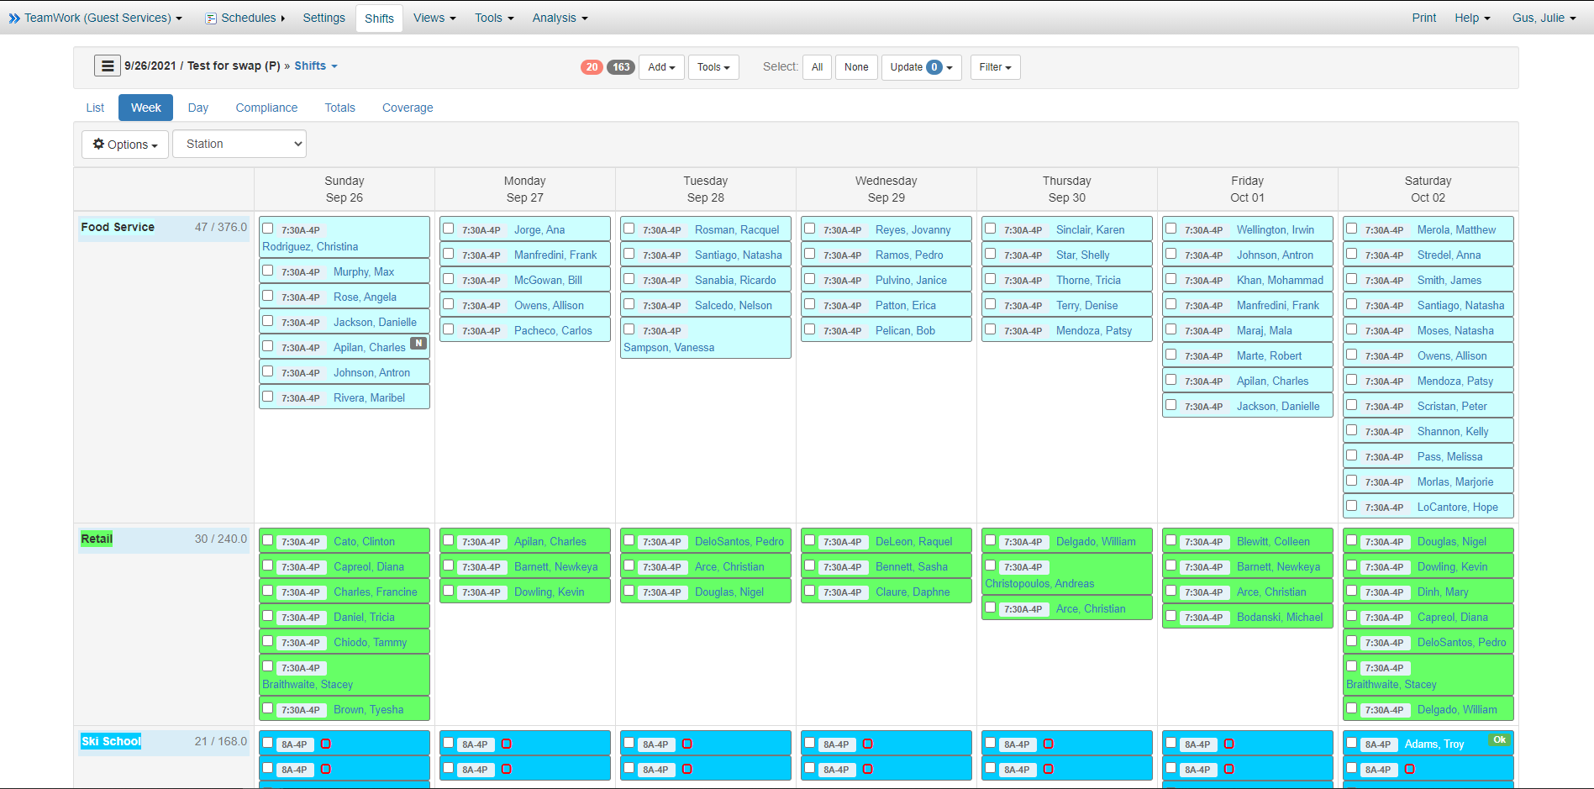Click the Print link
Image resolution: width=1594 pixels, height=789 pixels.
point(1423,18)
